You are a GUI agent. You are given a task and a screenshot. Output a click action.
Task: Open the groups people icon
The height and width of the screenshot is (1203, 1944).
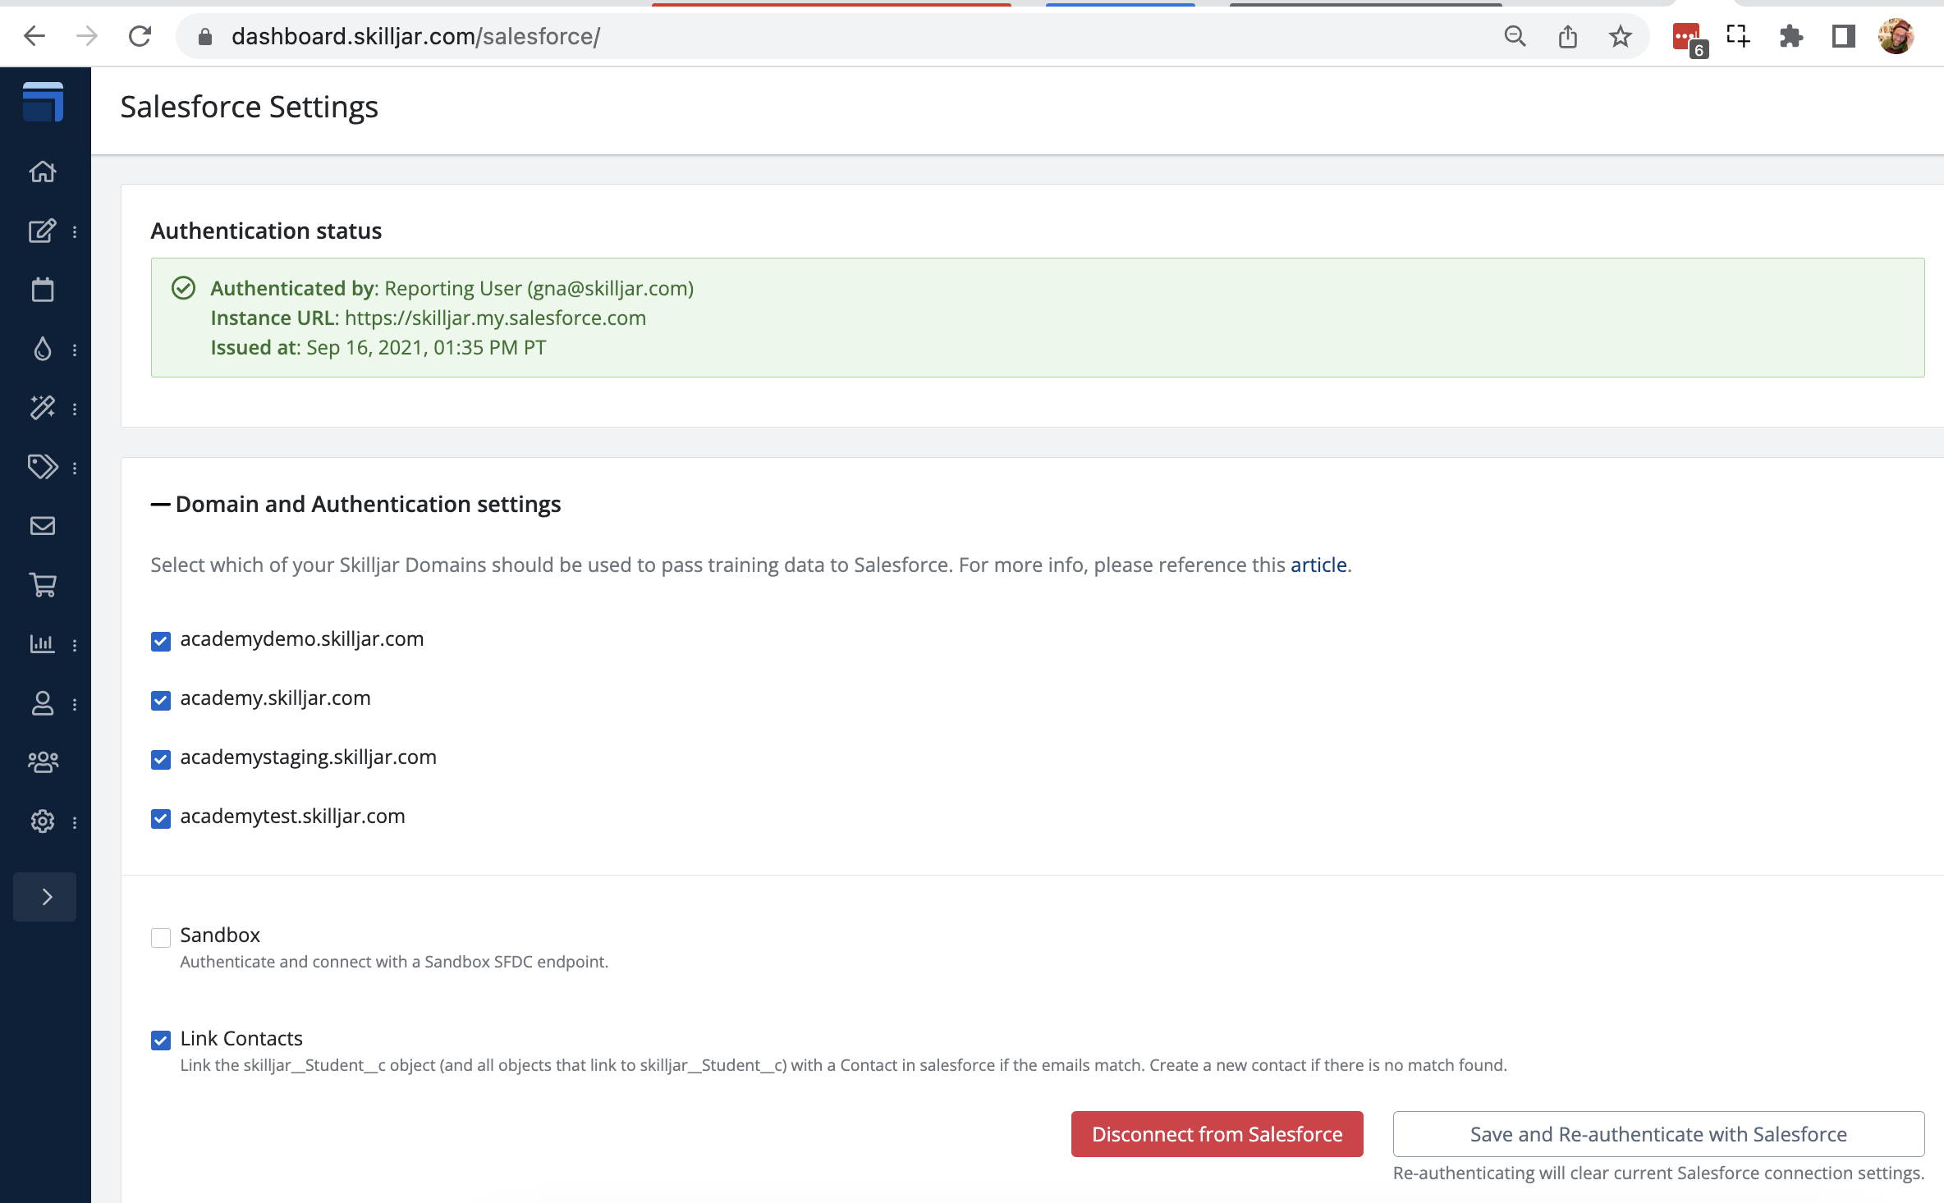pos(43,762)
